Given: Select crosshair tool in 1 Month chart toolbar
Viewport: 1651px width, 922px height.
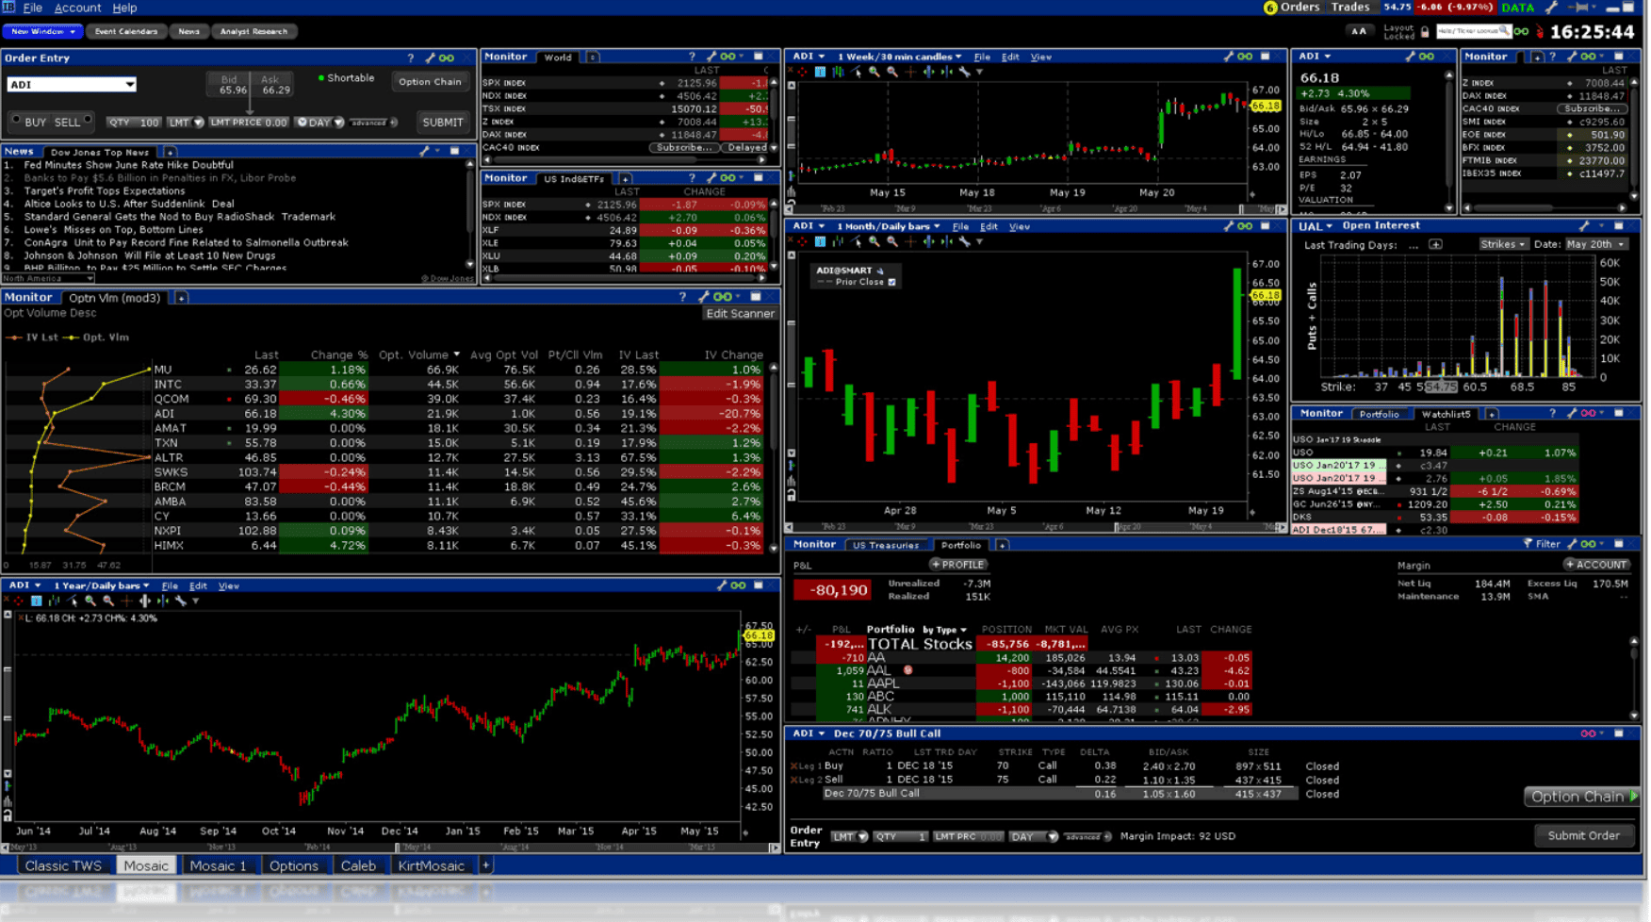Looking at the screenshot, I should pos(910,242).
